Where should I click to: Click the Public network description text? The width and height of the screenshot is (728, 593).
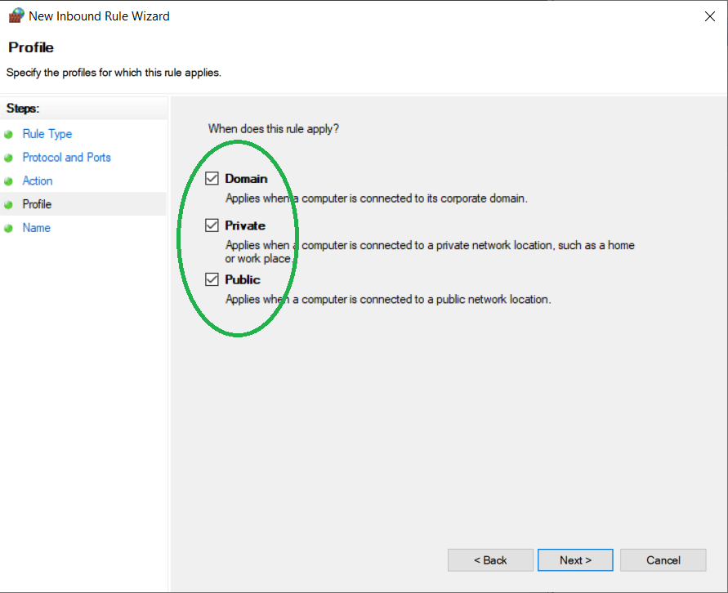[x=388, y=300]
